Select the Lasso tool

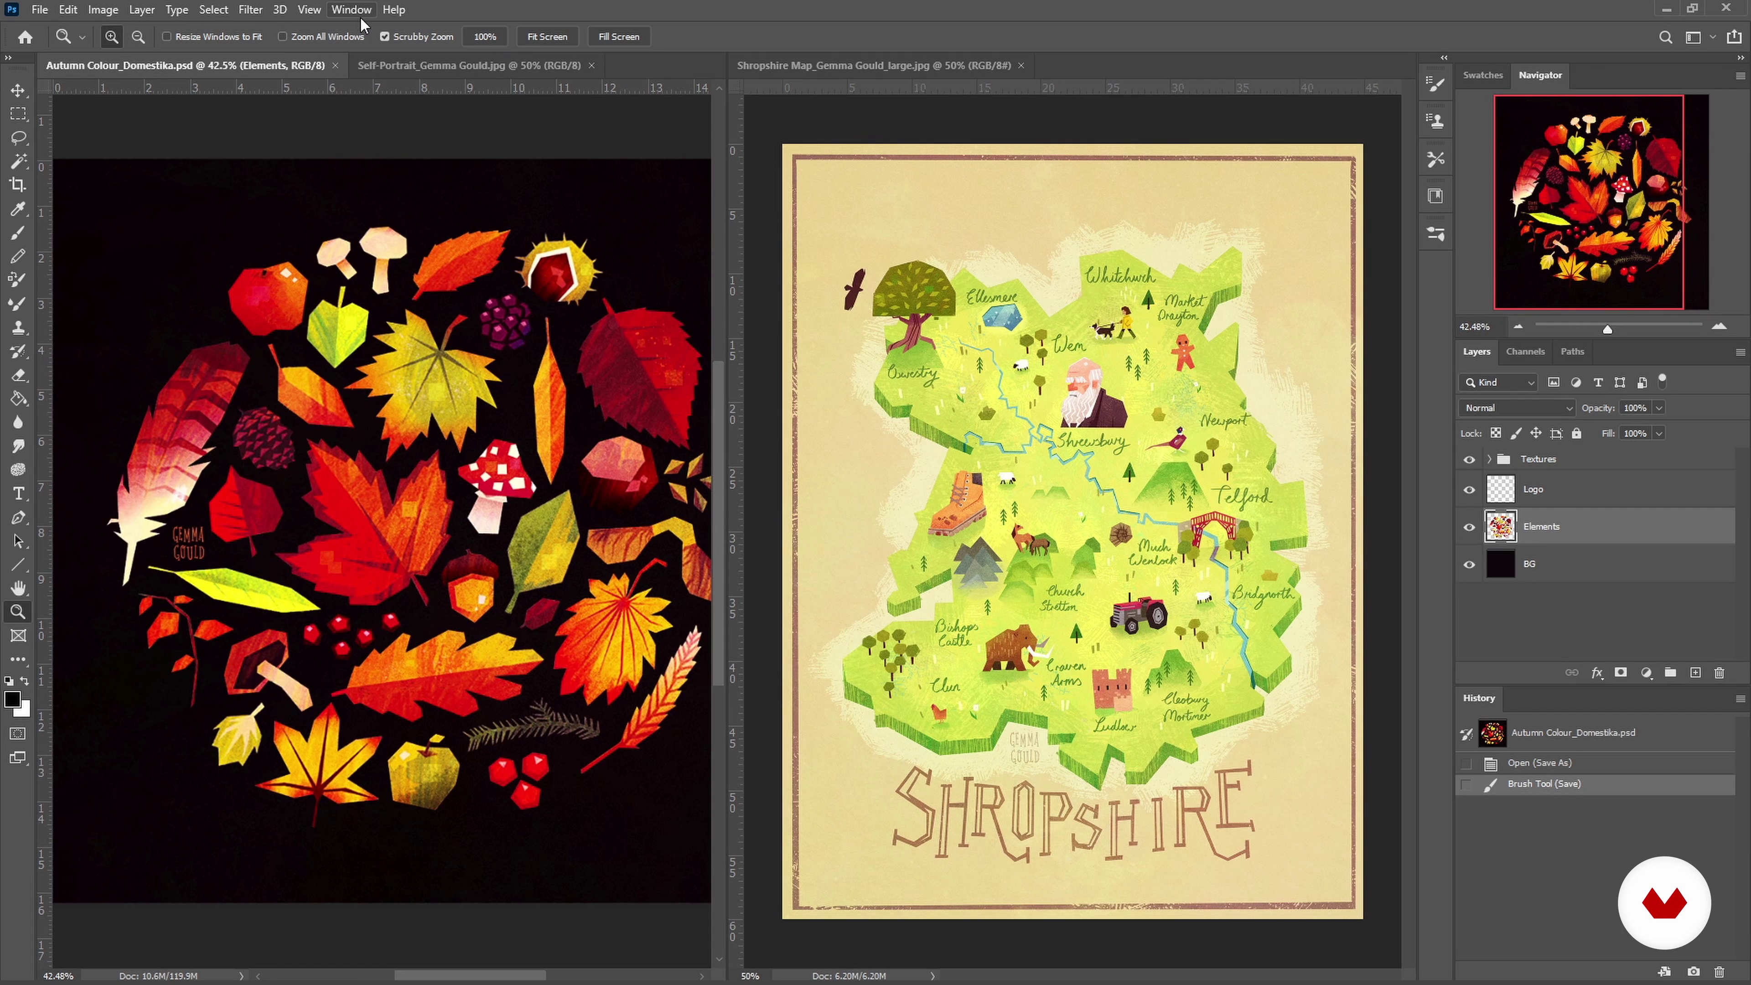coord(18,138)
